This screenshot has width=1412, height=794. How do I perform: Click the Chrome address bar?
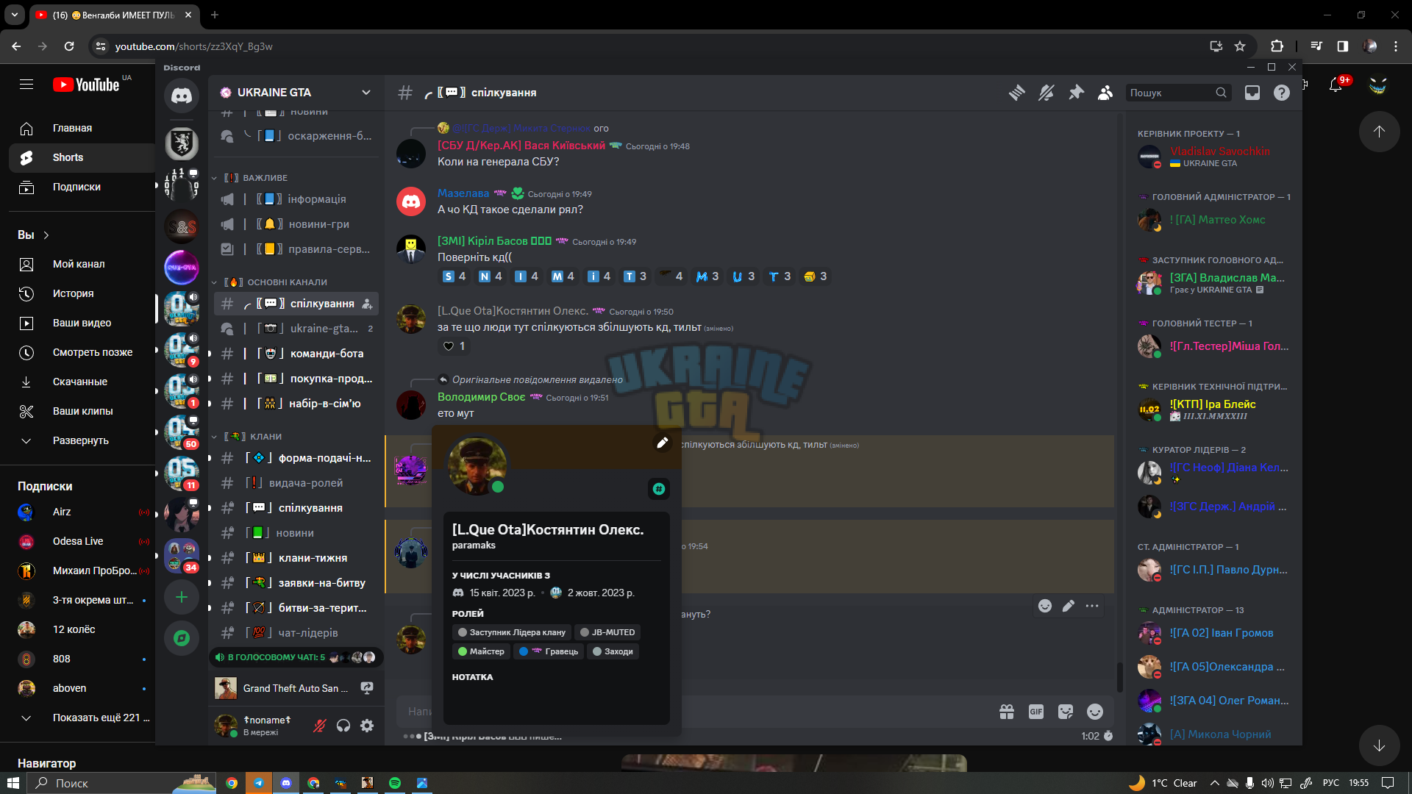(x=647, y=46)
